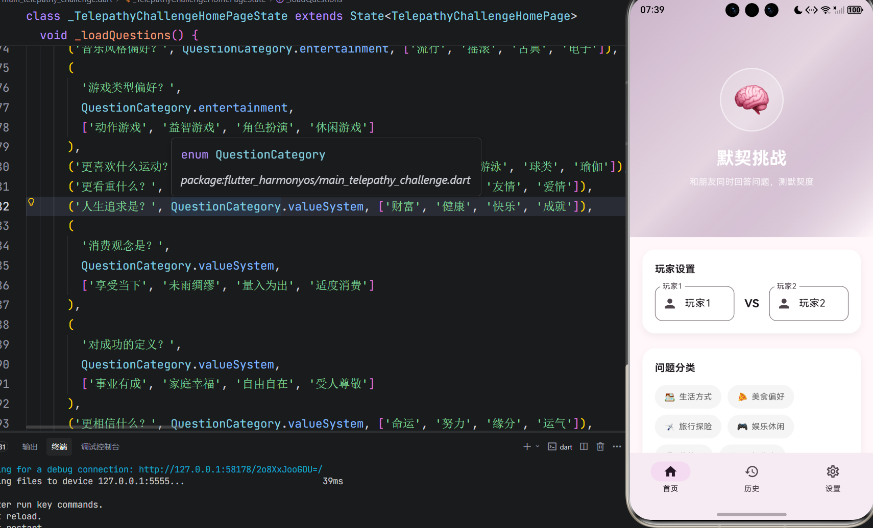Click the '人生追求是？' string in code

(116, 206)
